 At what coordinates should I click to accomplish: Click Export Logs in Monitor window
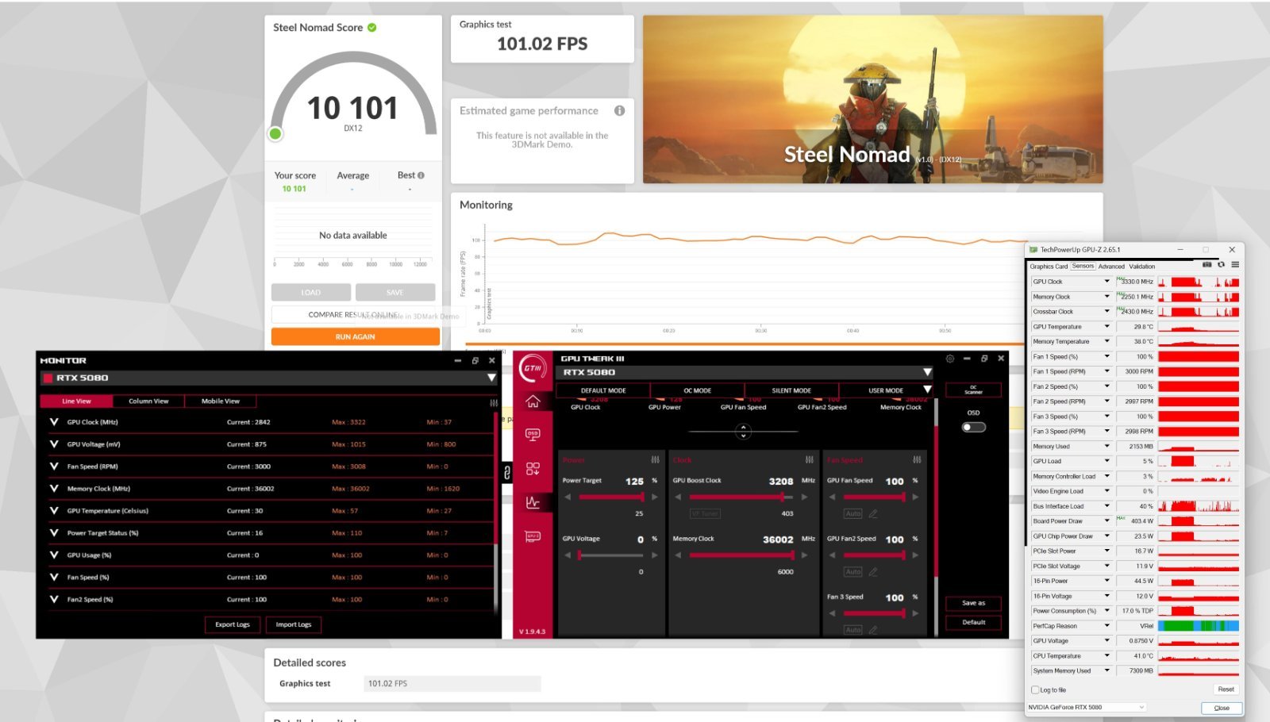click(233, 625)
